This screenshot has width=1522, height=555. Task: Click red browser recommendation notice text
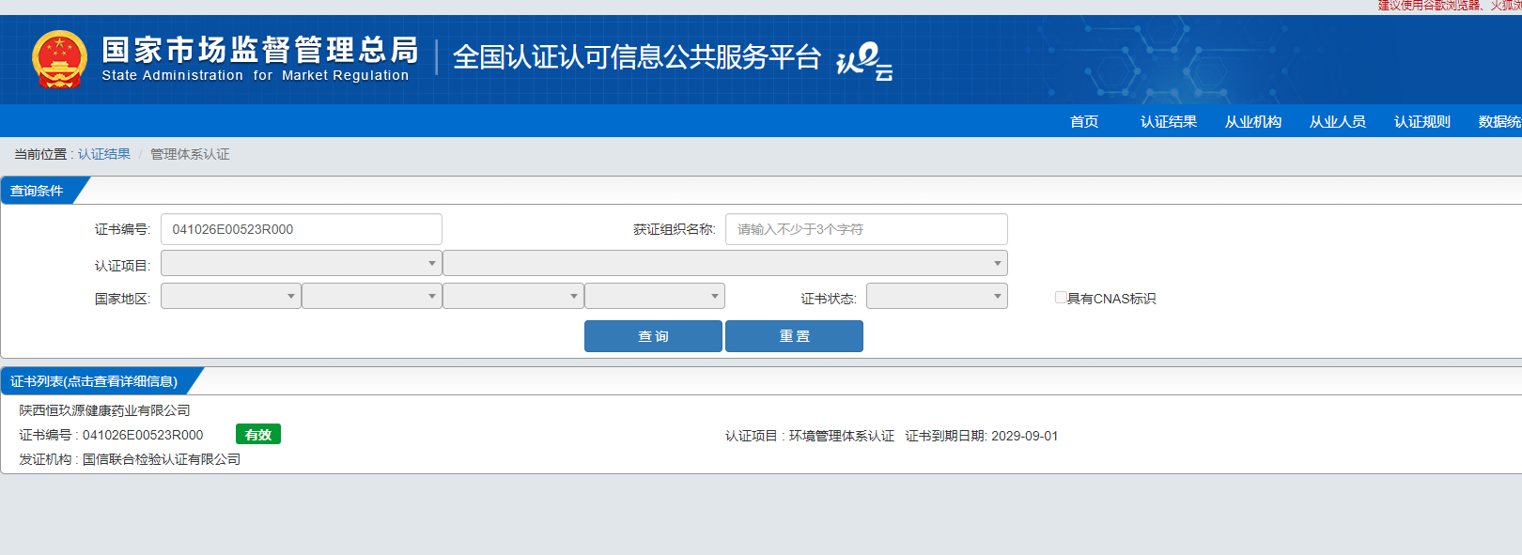coord(1450,6)
